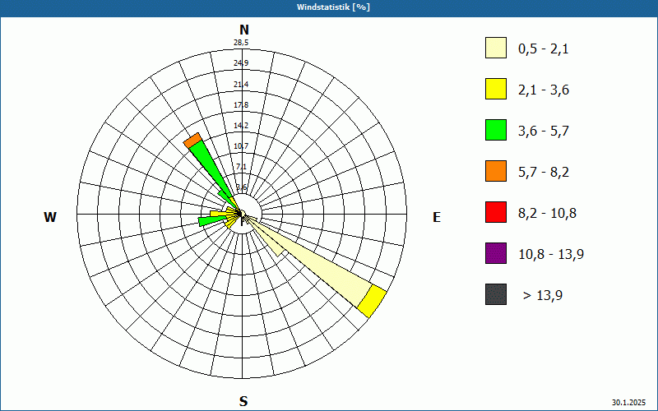The height and width of the screenshot is (411, 658).
Task: Click the long cream southeast wind bar
Action: point(319,265)
